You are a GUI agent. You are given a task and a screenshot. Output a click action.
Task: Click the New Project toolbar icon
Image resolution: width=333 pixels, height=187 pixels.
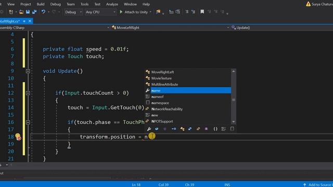pos(11,12)
